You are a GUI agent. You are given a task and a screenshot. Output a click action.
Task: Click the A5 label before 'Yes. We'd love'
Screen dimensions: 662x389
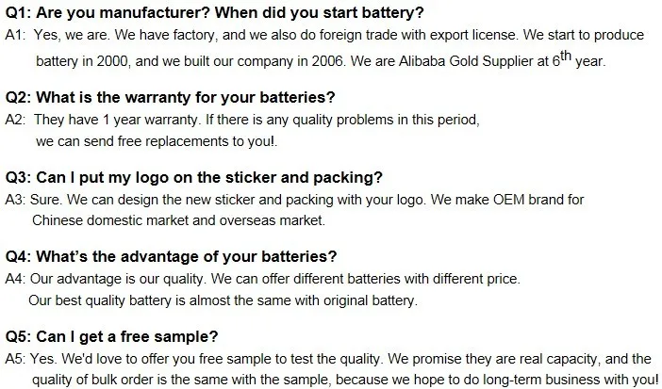click(14, 358)
